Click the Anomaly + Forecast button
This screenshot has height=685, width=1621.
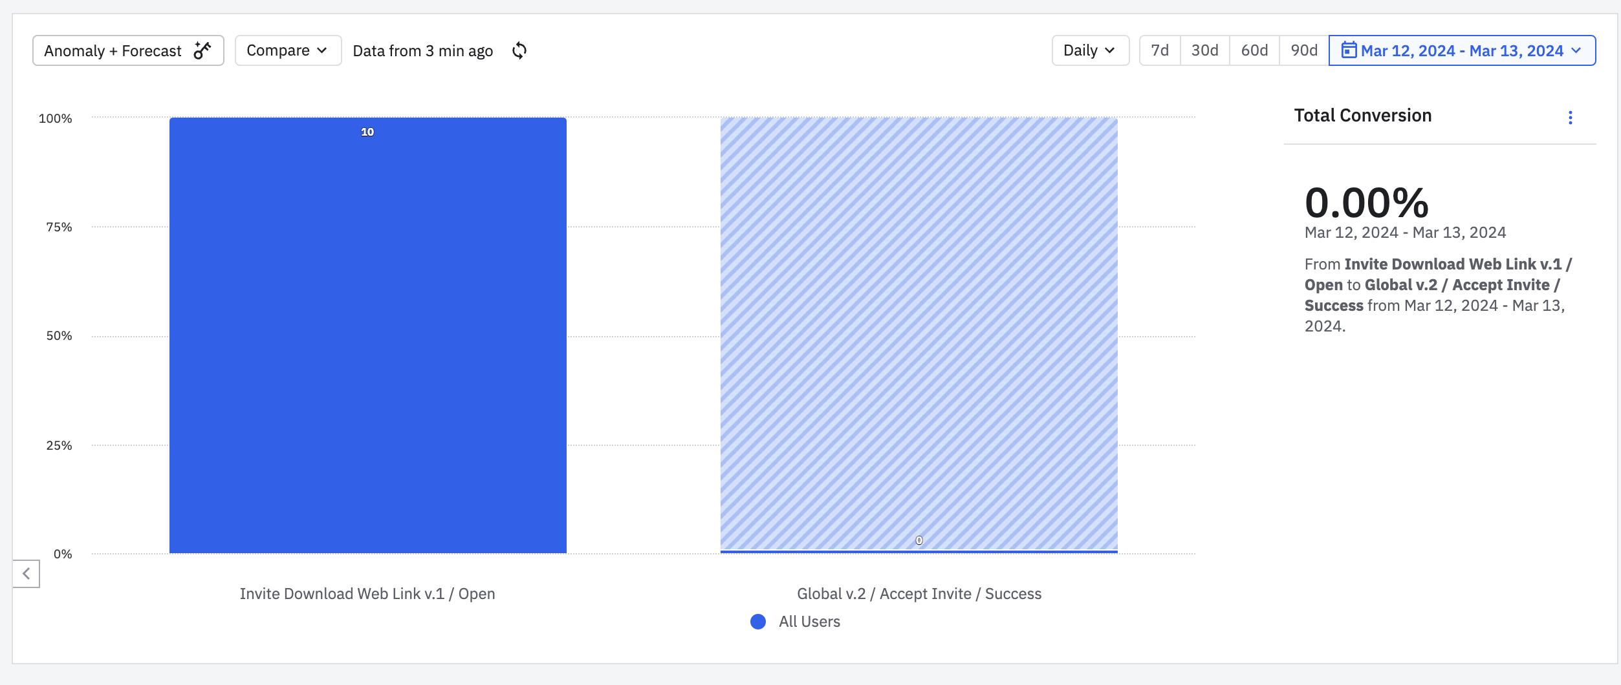pos(113,50)
